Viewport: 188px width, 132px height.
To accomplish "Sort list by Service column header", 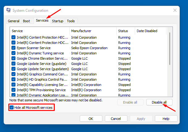I will click(x=40, y=31).
